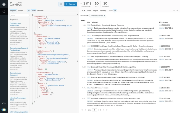This screenshot has height=113, width=180.
Task: Click the Project (6) heading
Action: [14, 19]
